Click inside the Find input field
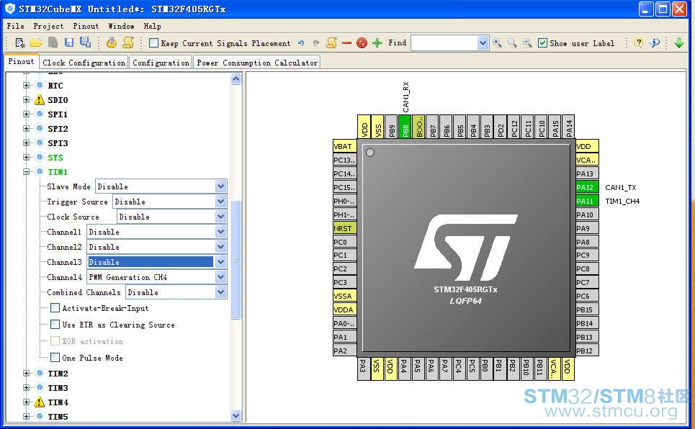 coord(444,43)
